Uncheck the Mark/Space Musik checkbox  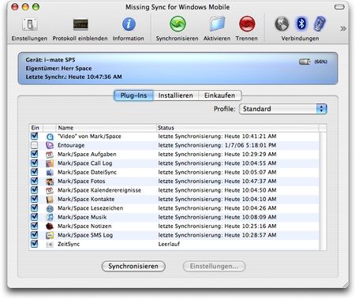[35, 217]
